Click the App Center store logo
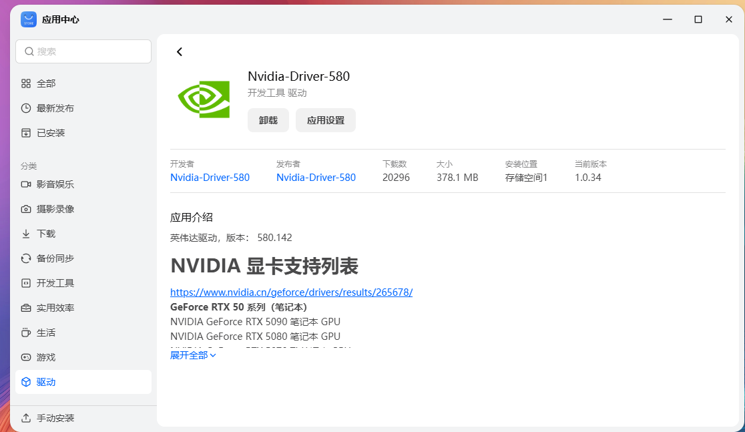 tap(29, 19)
